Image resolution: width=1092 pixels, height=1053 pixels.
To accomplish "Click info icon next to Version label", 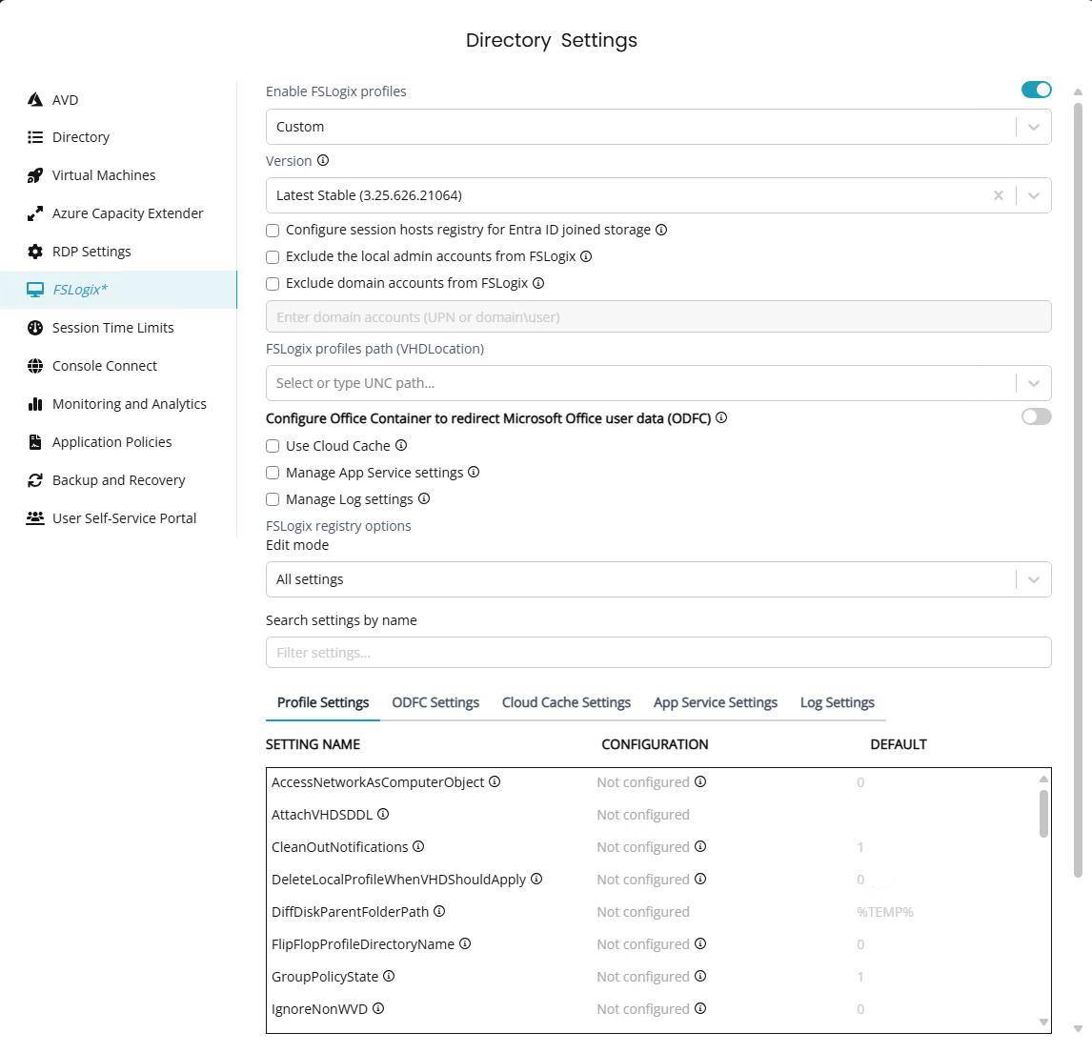I will pyautogui.click(x=323, y=161).
